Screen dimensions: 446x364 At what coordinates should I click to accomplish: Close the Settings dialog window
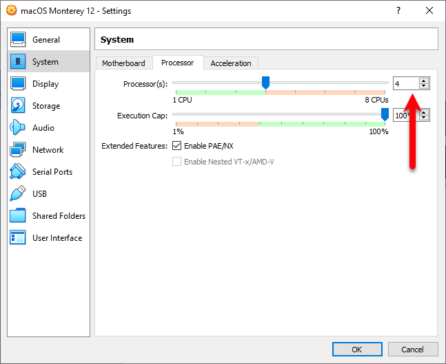pyautogui.click(x=429, y=11)
